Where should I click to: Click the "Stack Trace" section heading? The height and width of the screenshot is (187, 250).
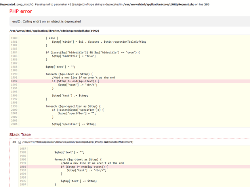pos(20,134)
